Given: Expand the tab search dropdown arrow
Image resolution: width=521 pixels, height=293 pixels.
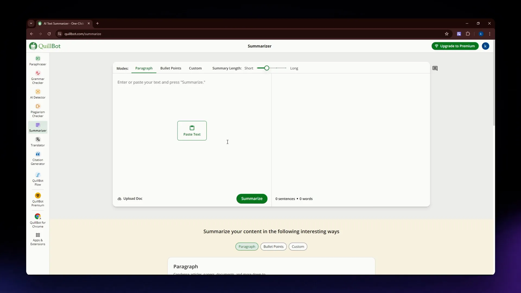Looking at the screenshot, I should click(x=31, y=23).
